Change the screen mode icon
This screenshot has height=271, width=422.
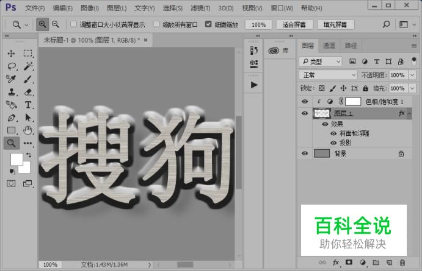[27, 183]
